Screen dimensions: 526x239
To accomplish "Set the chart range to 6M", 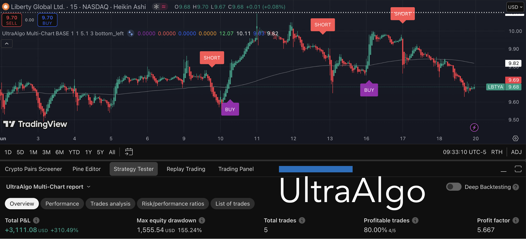I will 60,152.
